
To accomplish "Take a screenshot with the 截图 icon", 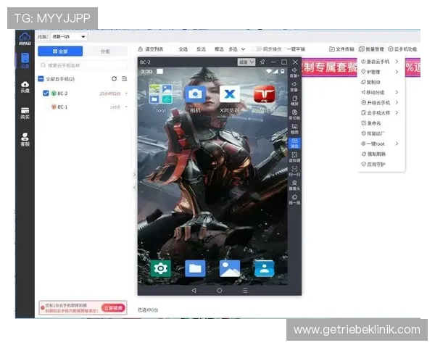I will click(294, 129).
